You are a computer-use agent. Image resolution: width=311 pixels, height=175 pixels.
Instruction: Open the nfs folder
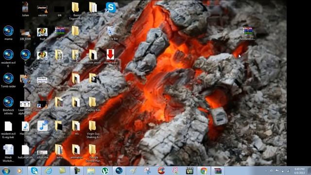(x=76, y=128)
